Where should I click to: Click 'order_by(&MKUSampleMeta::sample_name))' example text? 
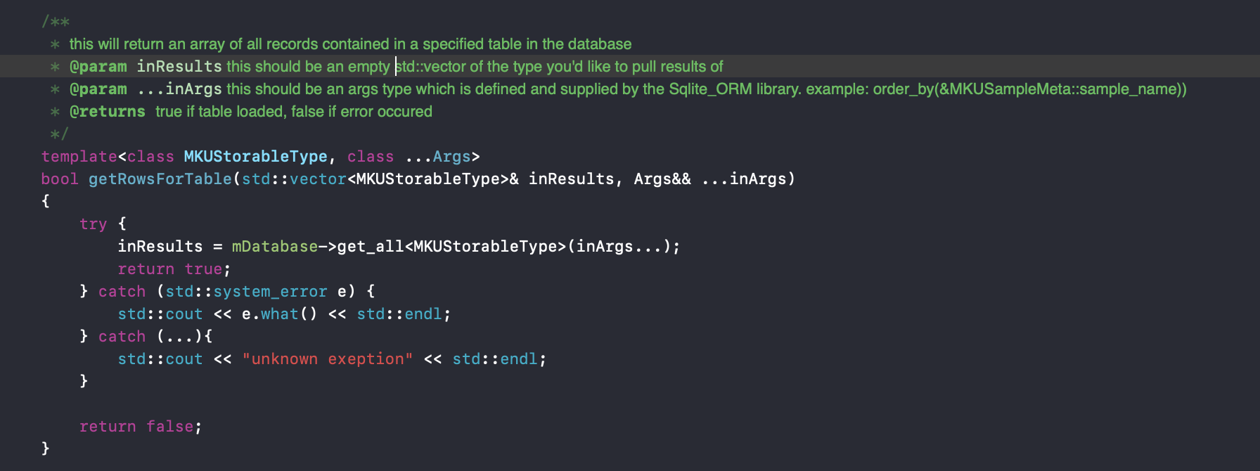coord(1030,89)
